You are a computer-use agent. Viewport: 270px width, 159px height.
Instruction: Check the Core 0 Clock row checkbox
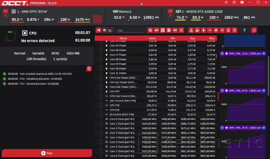[101, 119]
